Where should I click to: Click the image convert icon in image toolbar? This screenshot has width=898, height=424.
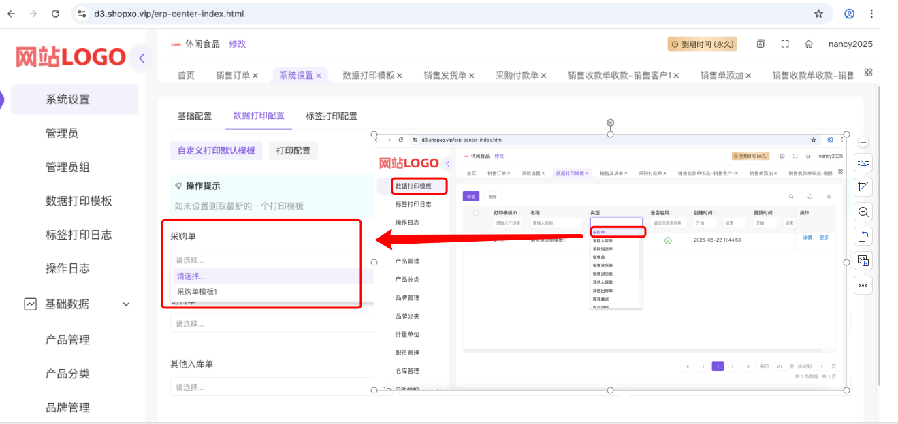[x=863, y=261]
